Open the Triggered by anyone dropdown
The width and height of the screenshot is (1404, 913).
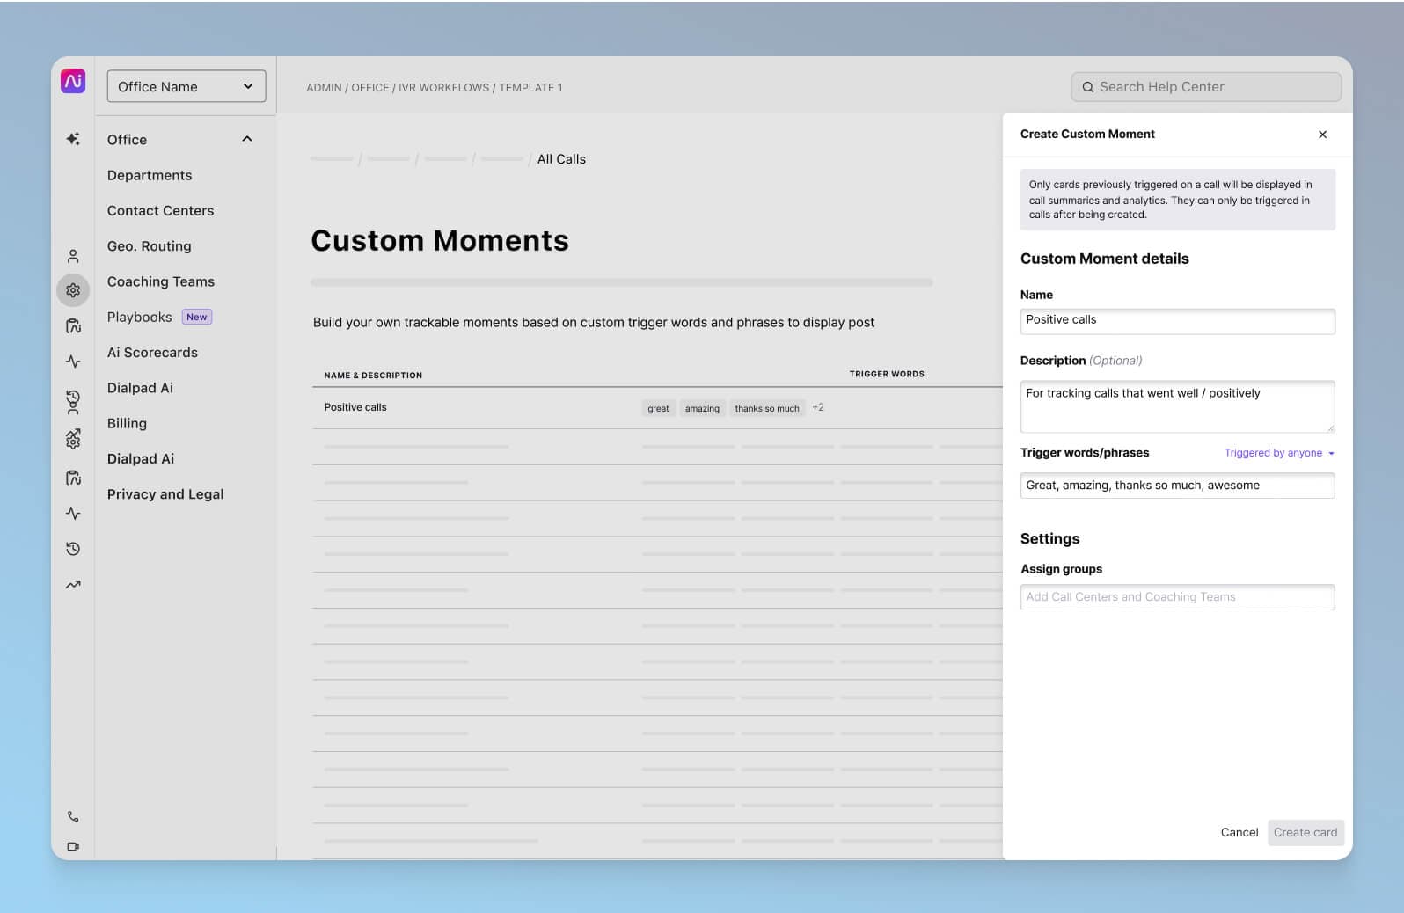(x=1279, y=453)
